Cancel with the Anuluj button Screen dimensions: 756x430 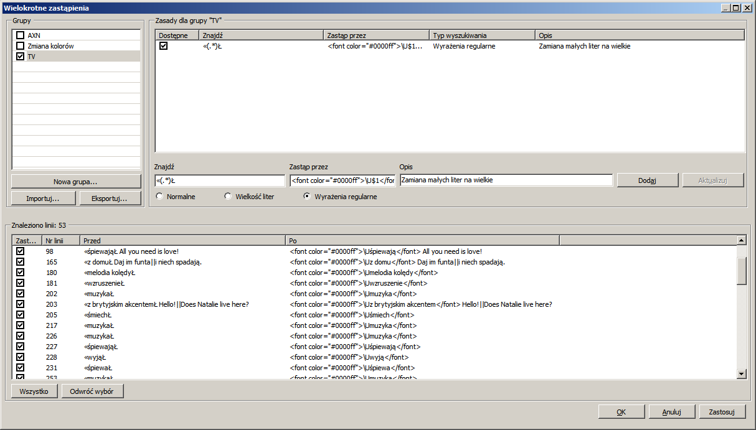[672, 412]
